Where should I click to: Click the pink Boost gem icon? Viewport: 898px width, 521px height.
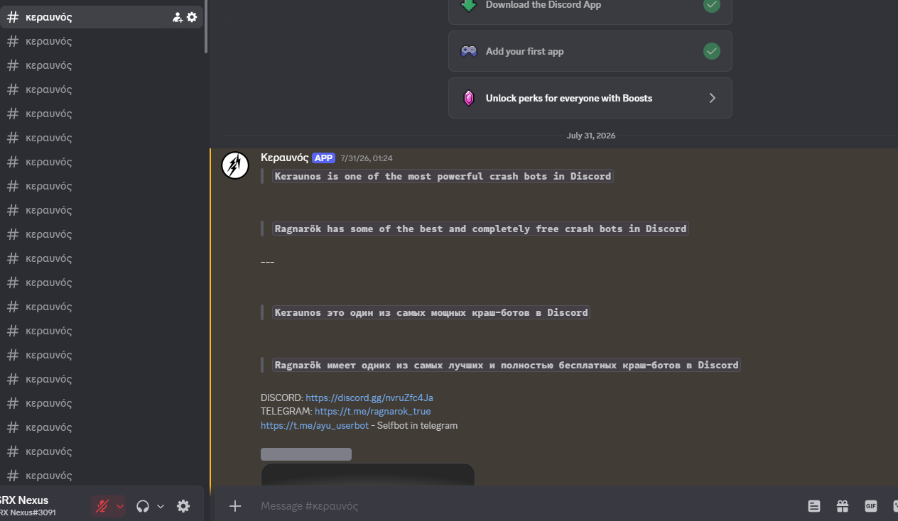pyautogui.click(x=469, y=98)
